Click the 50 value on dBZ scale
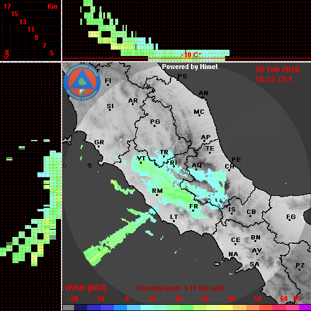 click(258, 299)
